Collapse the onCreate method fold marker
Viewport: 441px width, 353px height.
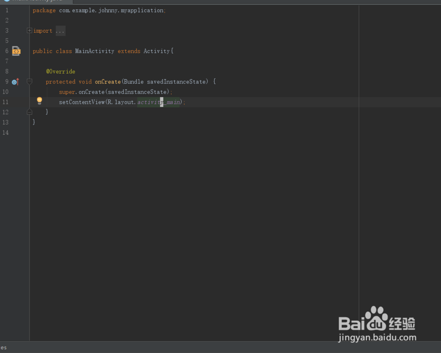pos(29,82)
